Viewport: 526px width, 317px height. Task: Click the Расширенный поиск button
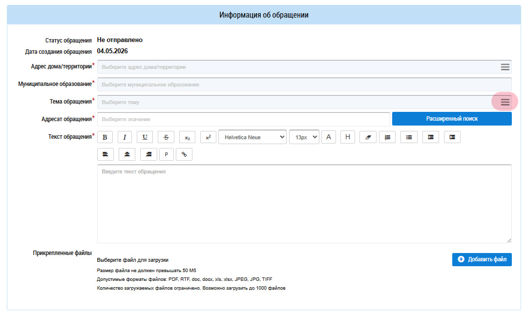[x=452, y=119]
